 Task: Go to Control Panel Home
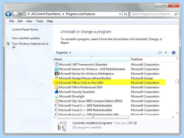click(25, 29)
